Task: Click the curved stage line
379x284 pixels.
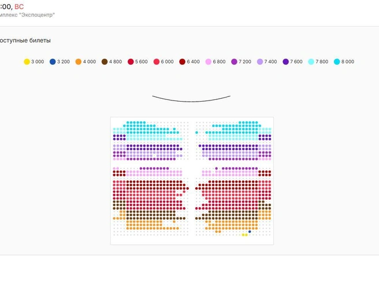Action: click(191, 99)
